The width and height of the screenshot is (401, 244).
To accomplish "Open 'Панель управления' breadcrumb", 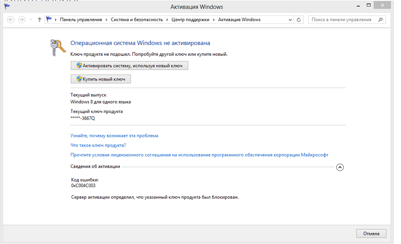I will coord(81,20).
